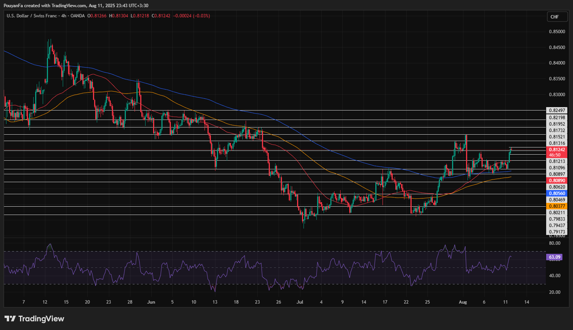Click the date 17 on time axis
Viewport: 573px width, 330px height.
click(385, 302)
